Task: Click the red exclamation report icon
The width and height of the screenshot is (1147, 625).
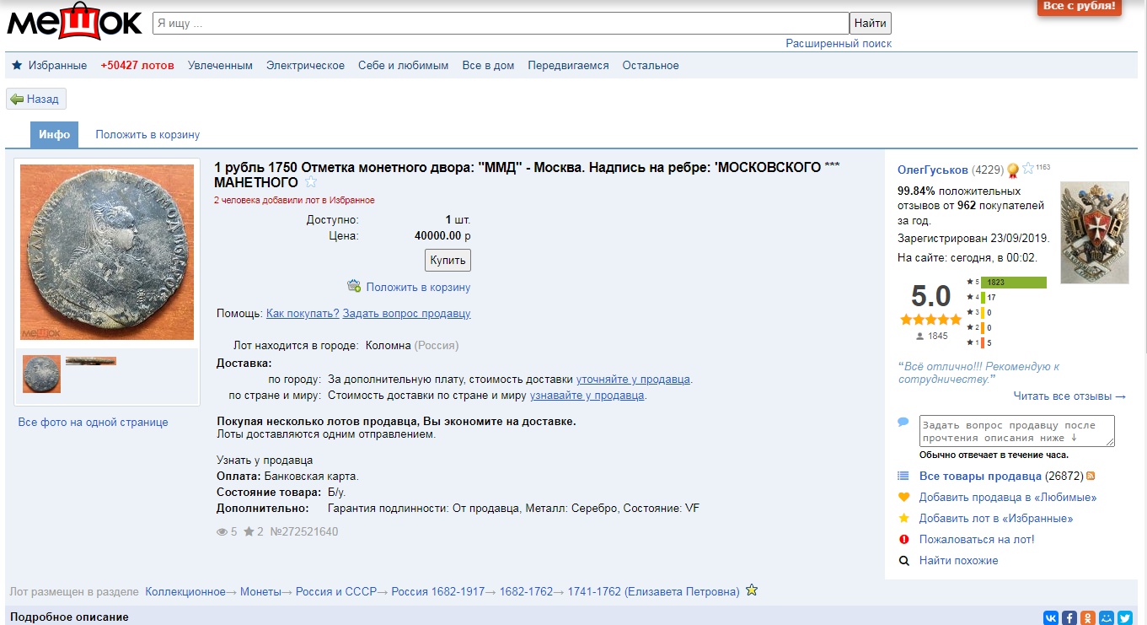Action: coord(904,539)
